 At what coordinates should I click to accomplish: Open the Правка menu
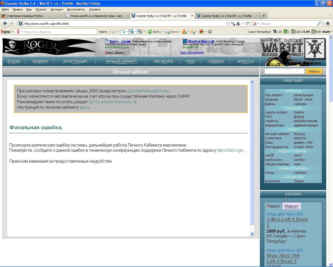pyautogui.click(x=17, y=9)
